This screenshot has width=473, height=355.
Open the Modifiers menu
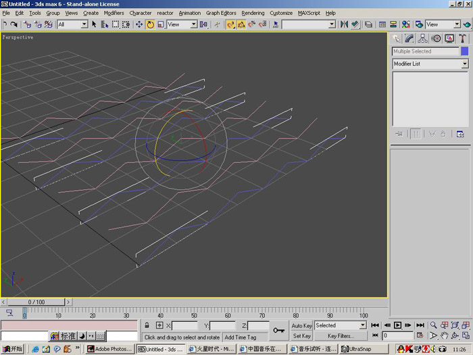coord(114,13)
